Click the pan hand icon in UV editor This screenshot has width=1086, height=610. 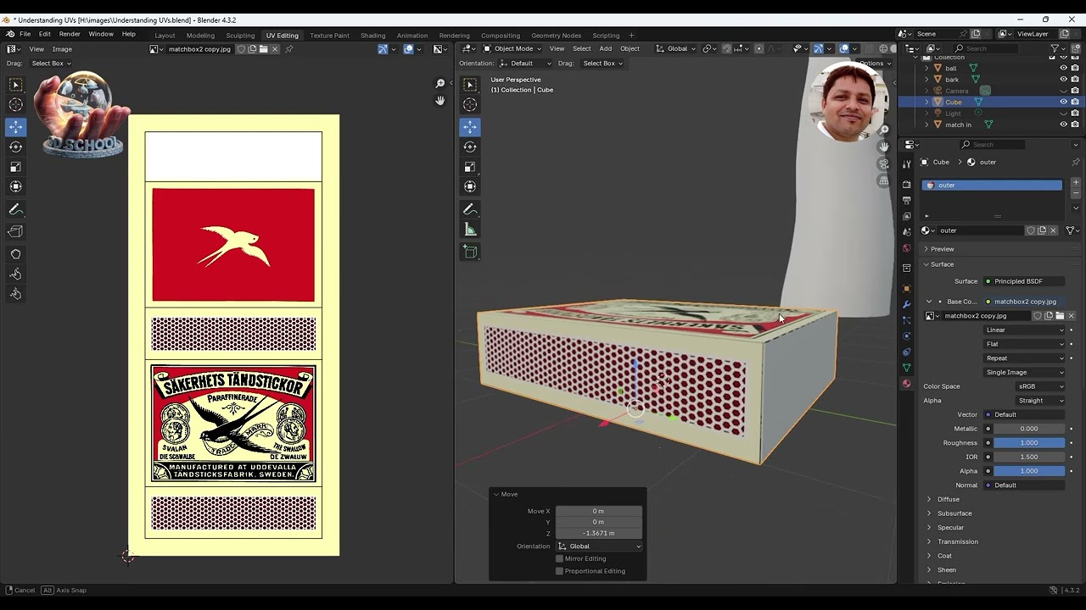tap(440, 101)
